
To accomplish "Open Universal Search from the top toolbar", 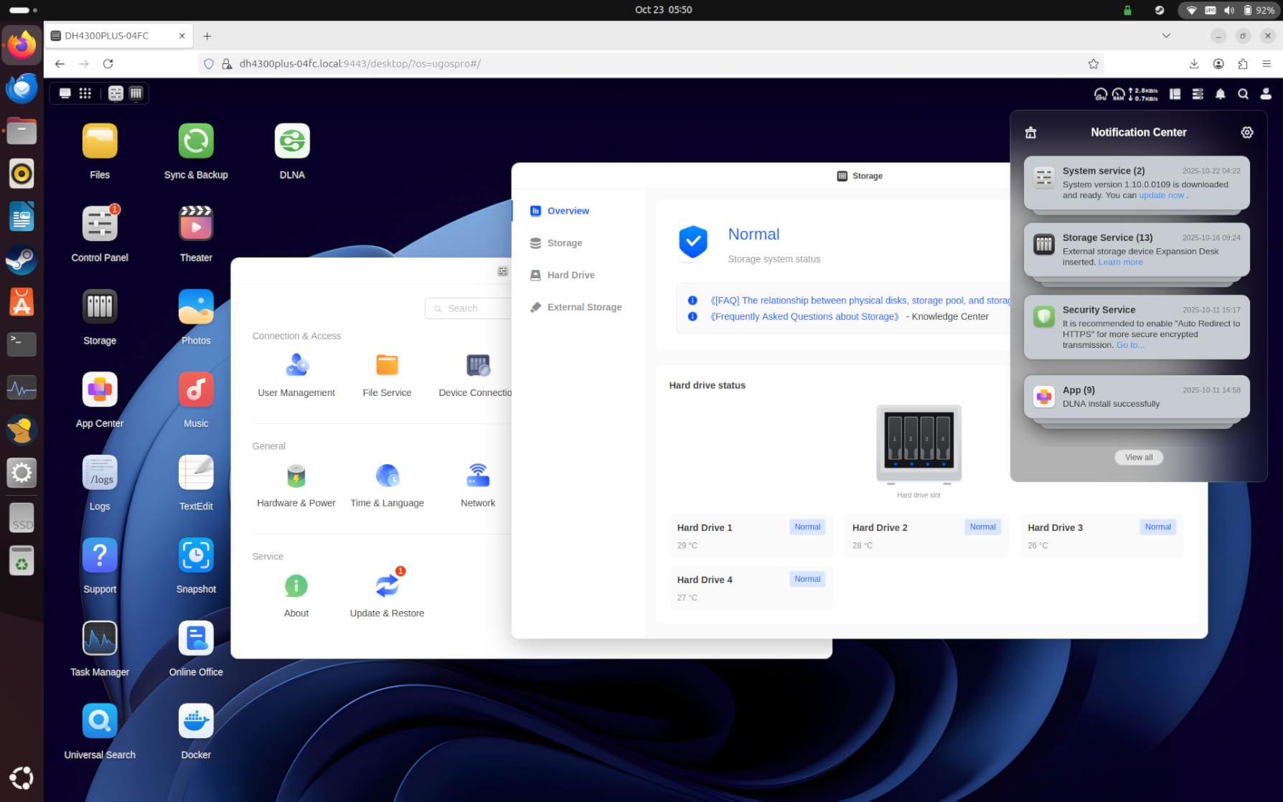I will pos(1244,94).
